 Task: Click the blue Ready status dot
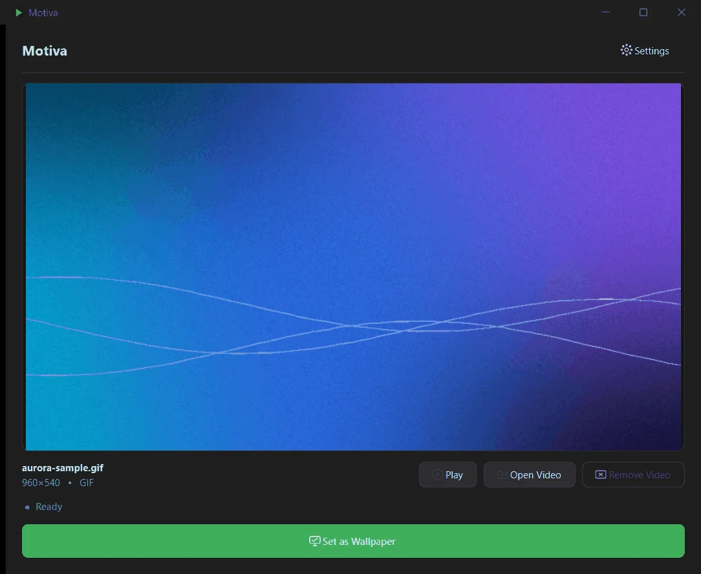pos(27,507)
